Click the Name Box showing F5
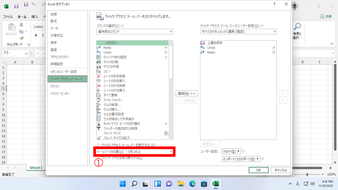 click(x=16, y=53)
